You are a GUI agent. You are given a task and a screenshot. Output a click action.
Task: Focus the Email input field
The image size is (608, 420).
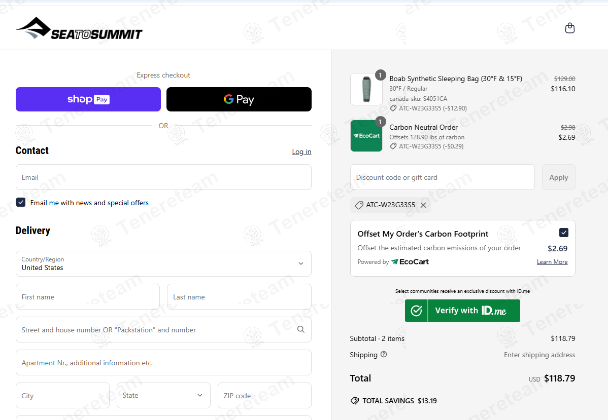(x=163, y=177)
